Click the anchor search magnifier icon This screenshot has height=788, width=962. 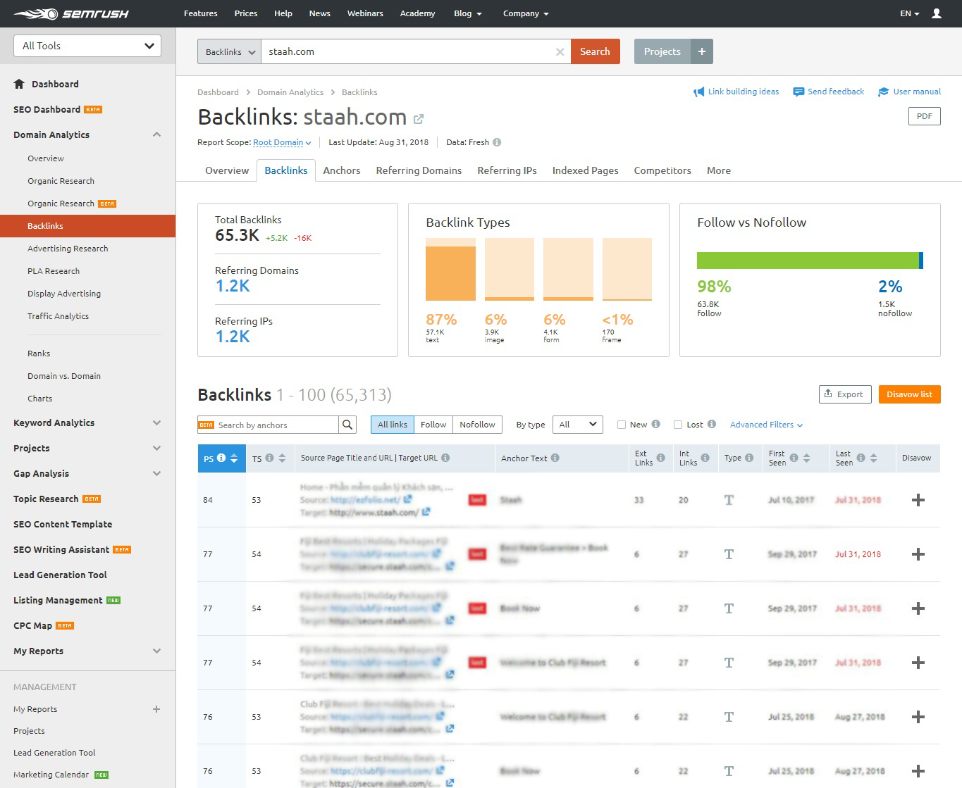click(x=347, y=425)
